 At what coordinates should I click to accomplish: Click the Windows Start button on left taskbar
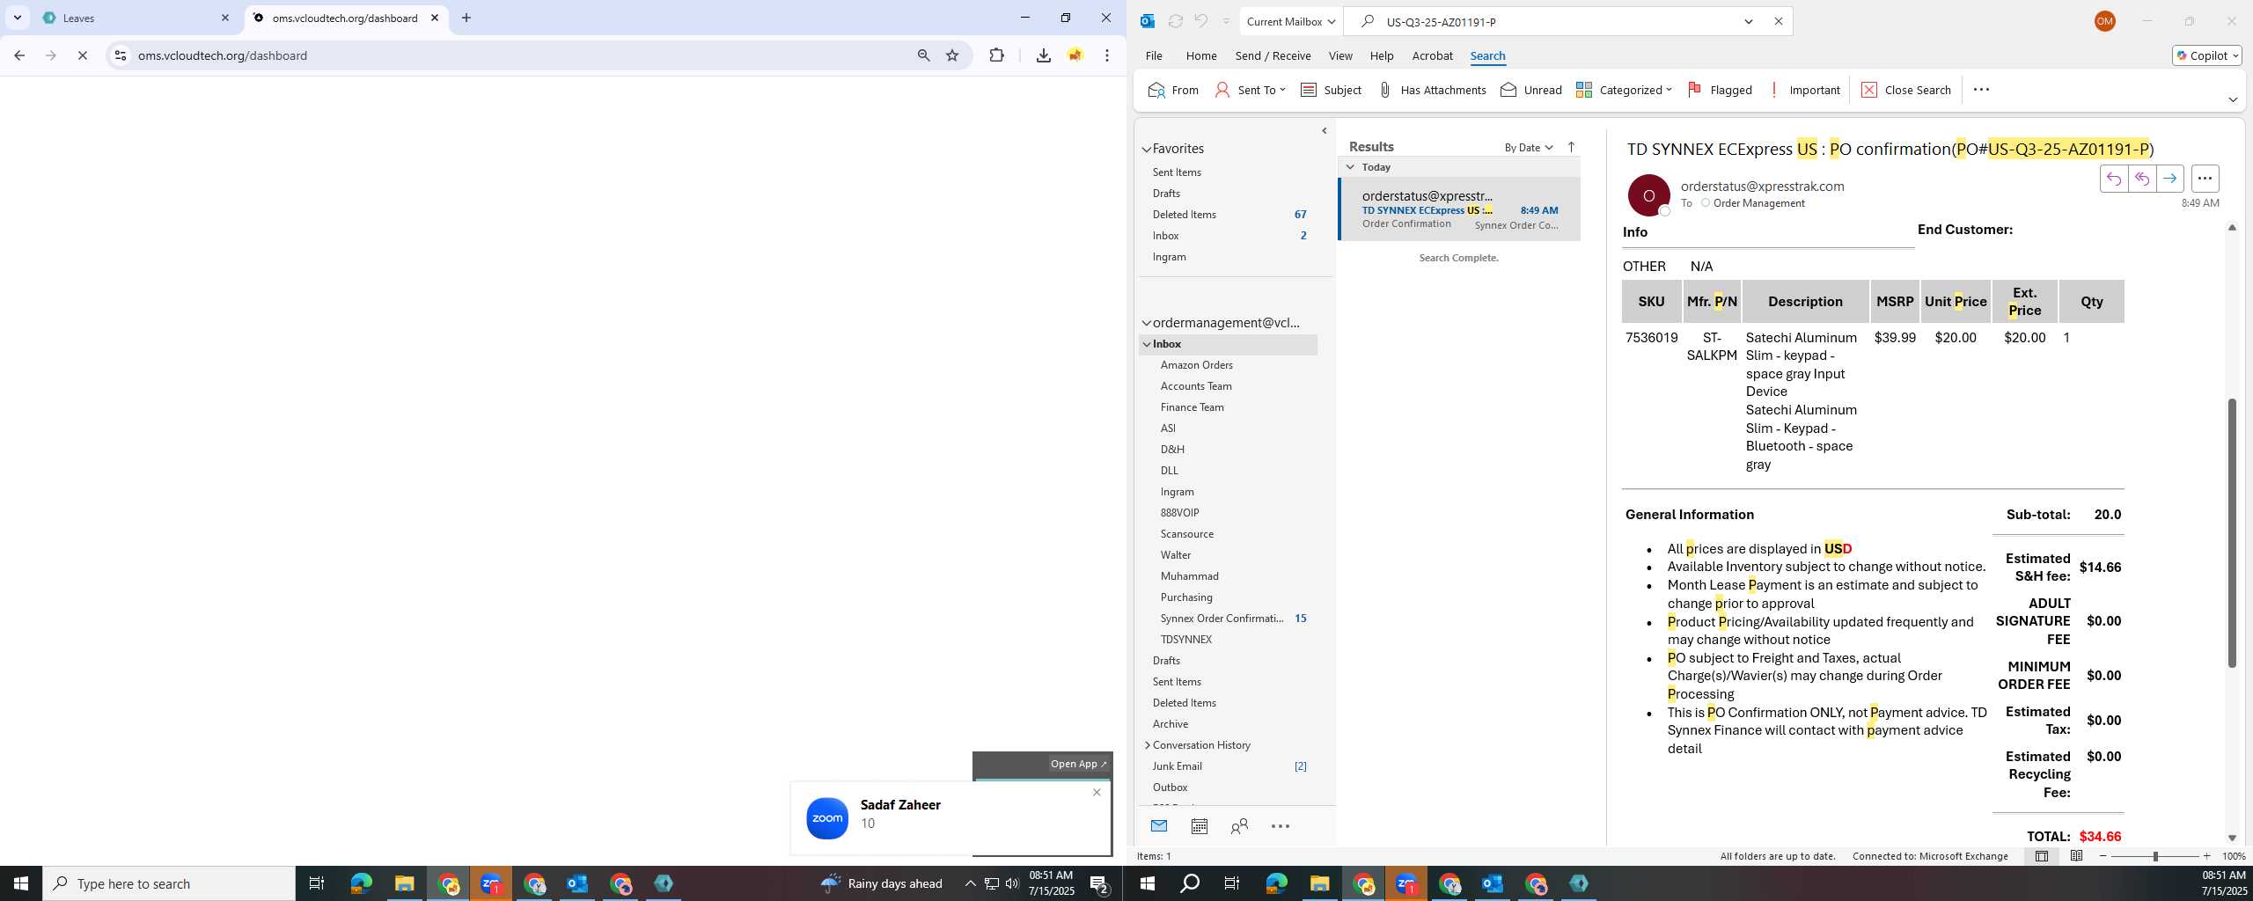coord(21,883)
